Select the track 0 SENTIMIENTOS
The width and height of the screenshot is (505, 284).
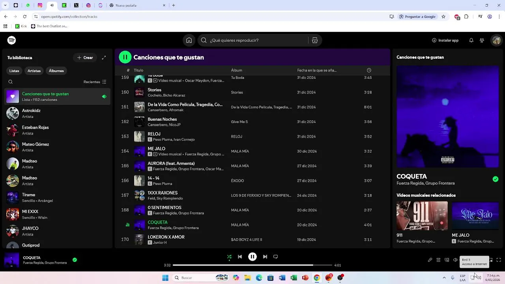[252, 210]
